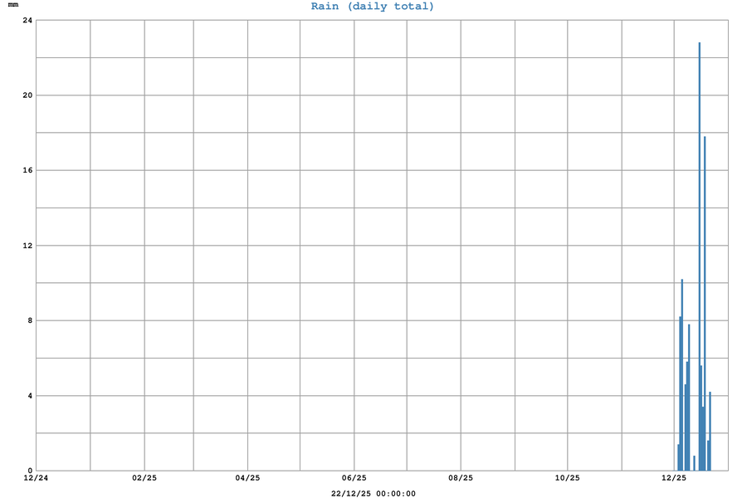Click the 12/25 x-axis date label

[x=674, y=478]
